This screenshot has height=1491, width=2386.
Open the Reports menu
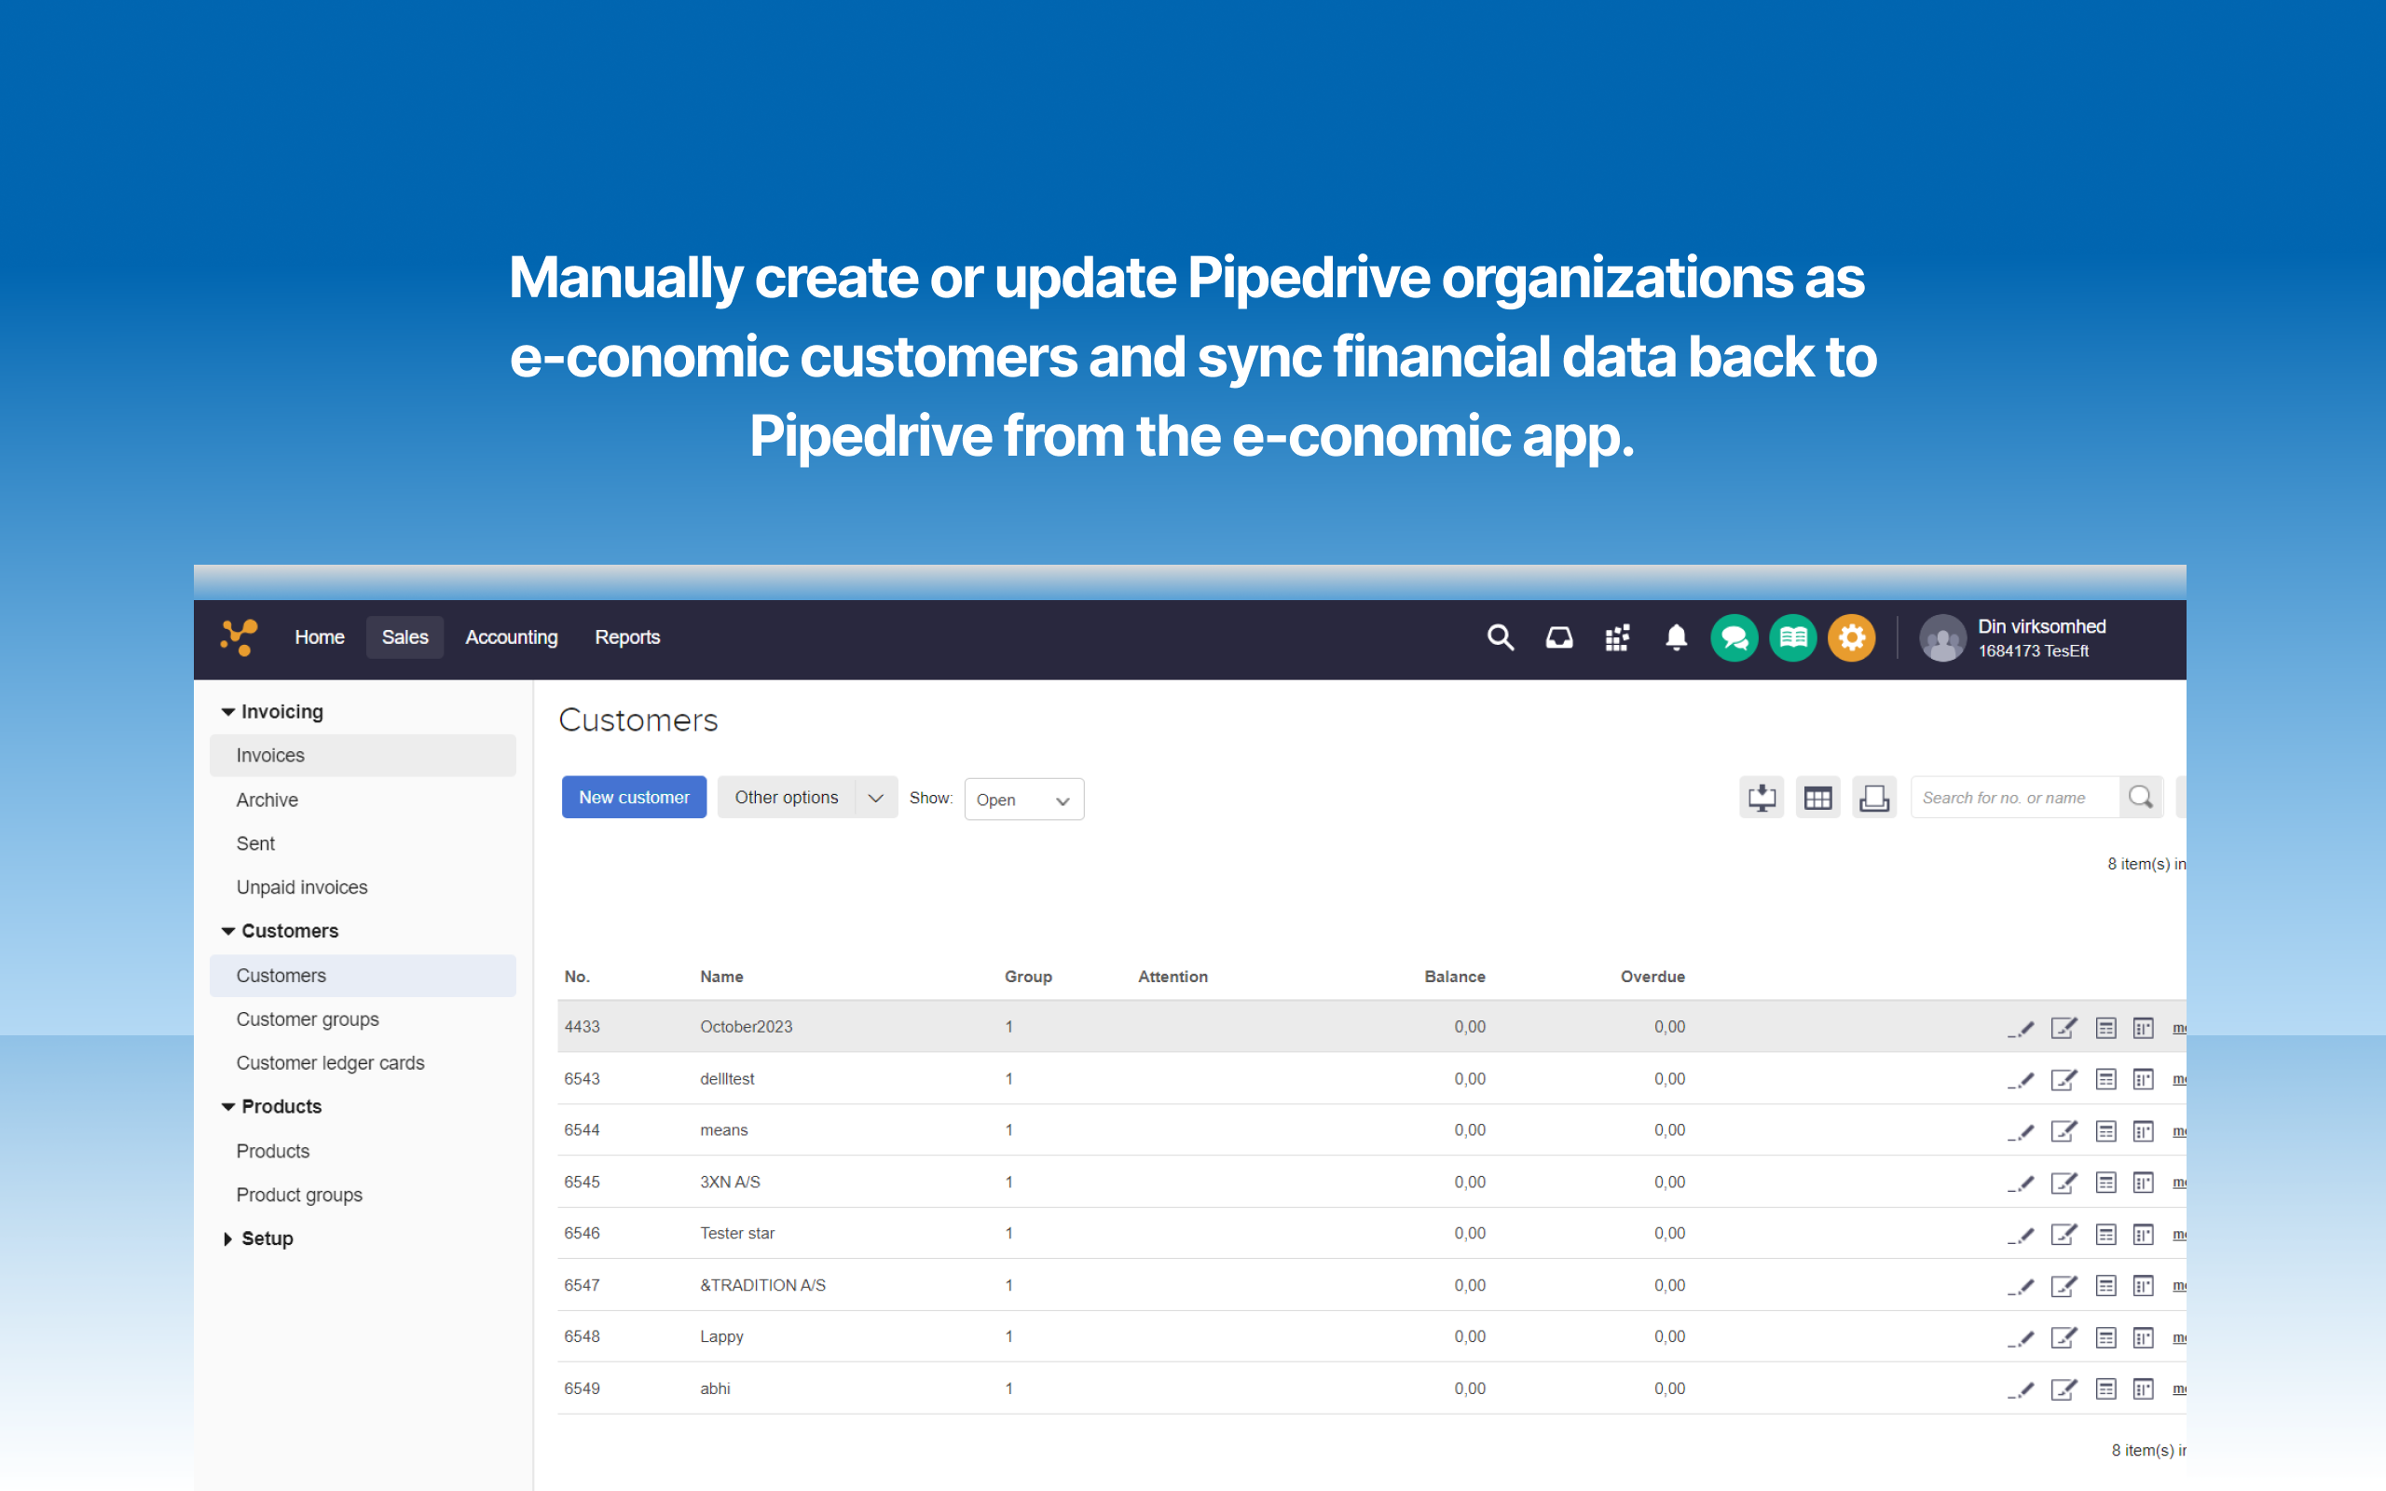(627, 637)
